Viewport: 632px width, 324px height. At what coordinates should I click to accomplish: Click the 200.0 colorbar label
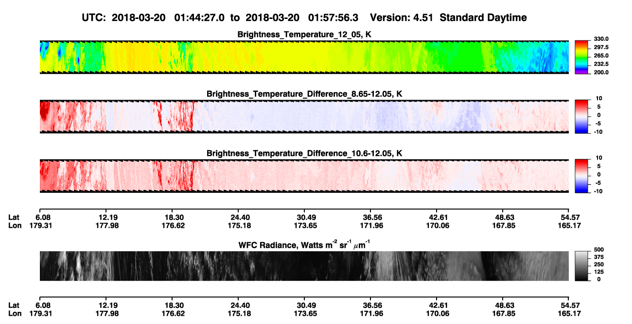[601, 72]
